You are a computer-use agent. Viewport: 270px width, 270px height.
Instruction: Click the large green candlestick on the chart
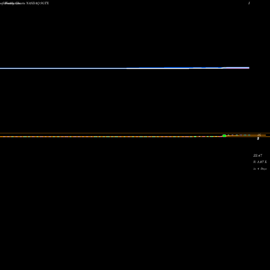tap(224, 136)
